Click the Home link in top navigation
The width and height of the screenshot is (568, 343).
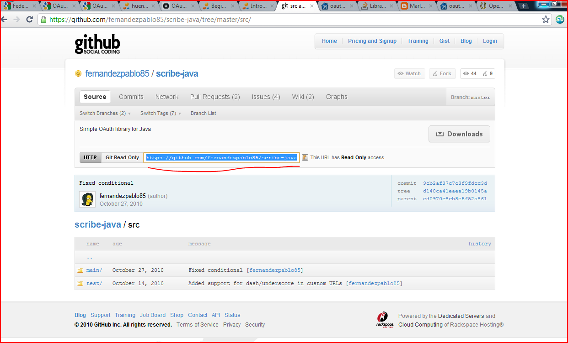click(x=329, y=41)
